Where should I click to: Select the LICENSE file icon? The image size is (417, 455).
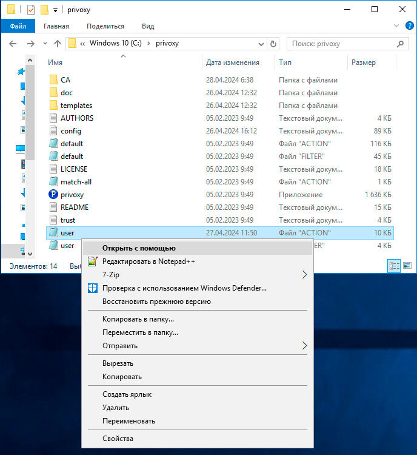click(53, 169)
